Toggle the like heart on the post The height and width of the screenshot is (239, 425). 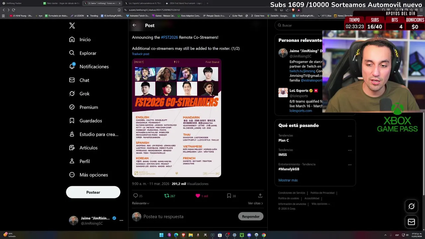[x=198, y=196]
